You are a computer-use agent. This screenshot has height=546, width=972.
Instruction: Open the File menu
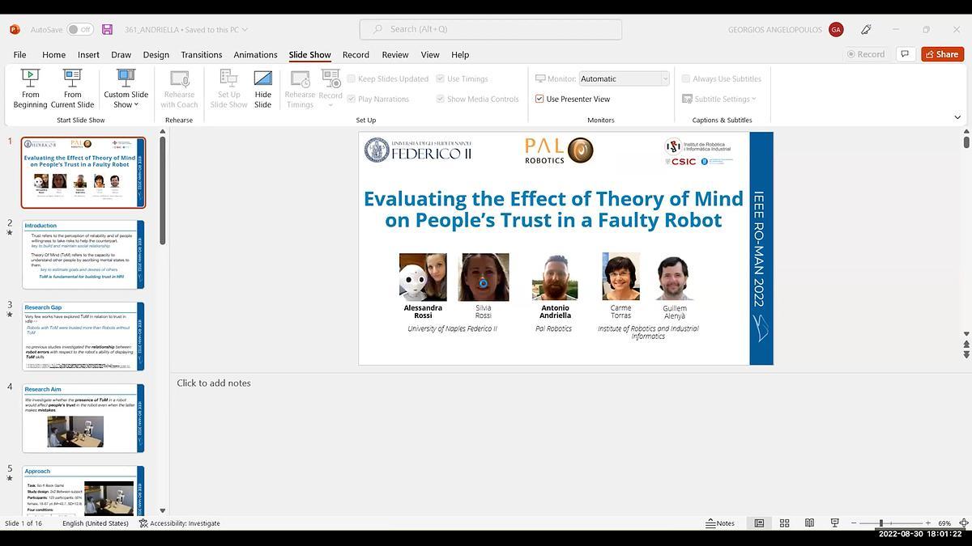click(x=19, y=54)
